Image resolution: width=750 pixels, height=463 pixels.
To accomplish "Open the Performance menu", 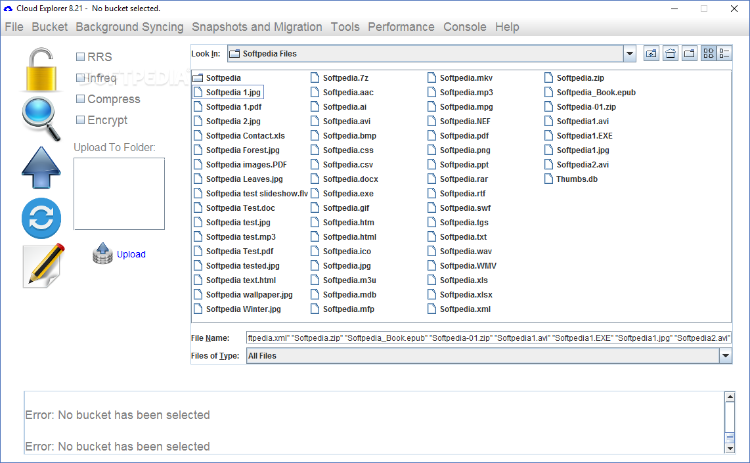I will [x=401, y=27].
